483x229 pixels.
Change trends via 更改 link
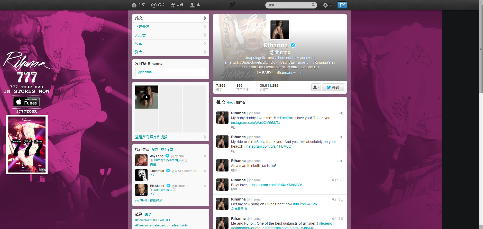(148, 214)
